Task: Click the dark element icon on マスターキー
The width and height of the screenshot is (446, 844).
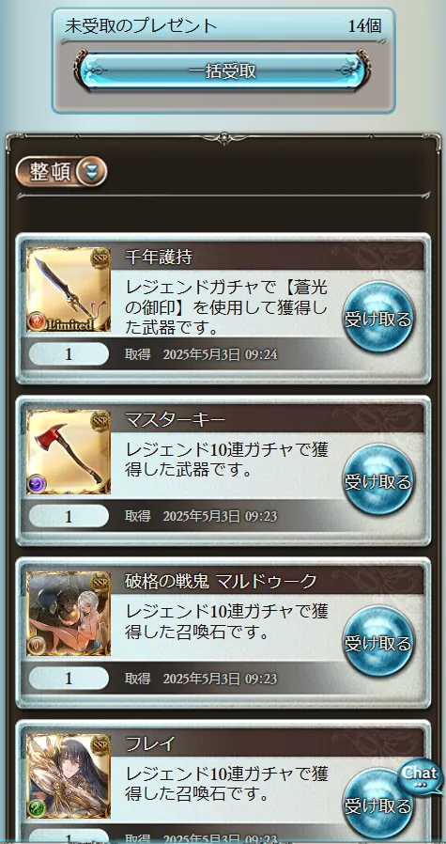Action: 36,484
